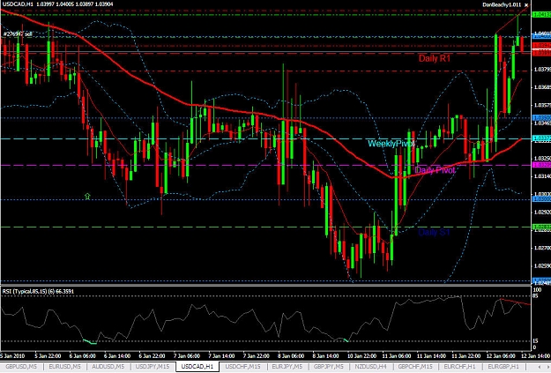Open the NZDUSD,H4 chart tab

click(371, 366)
